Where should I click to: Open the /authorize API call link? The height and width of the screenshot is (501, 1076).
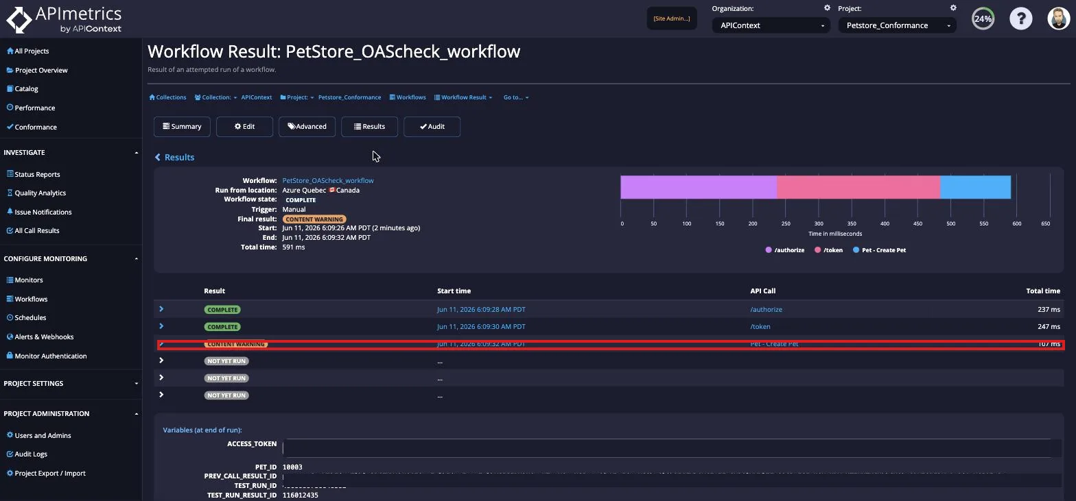point(766,310)
